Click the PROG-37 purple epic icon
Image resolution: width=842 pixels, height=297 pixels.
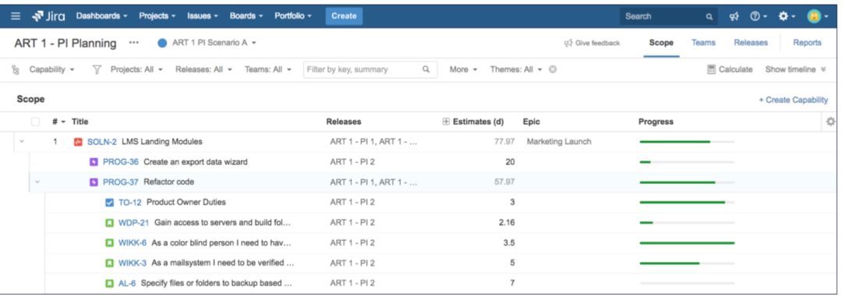pos(94,182)
